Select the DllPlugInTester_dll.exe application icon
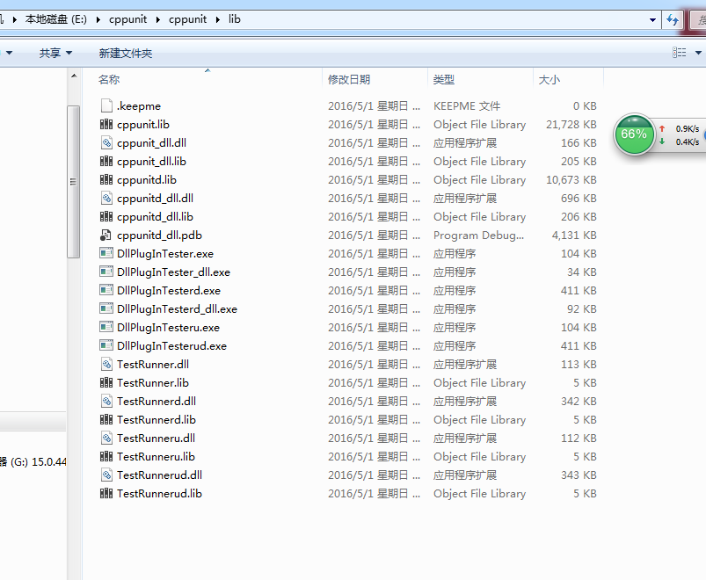This screenshot has width=706, height=580. click(x=106, y=272)
